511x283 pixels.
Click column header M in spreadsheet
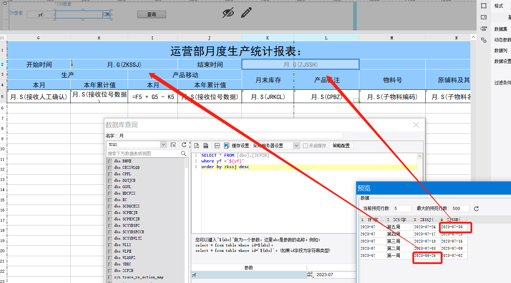(392, 38)
